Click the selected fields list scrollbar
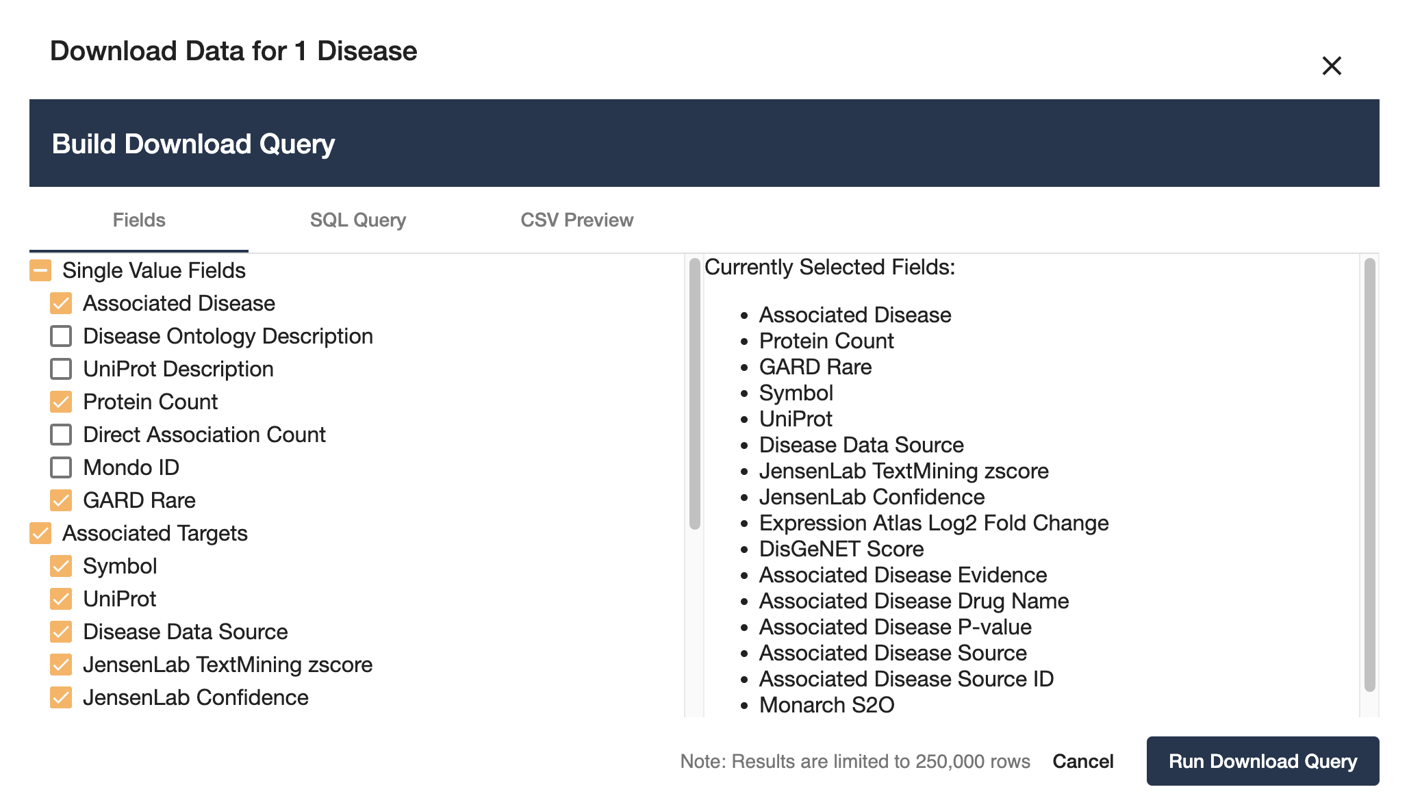 pyautogui.click(x=1369, y=475)
